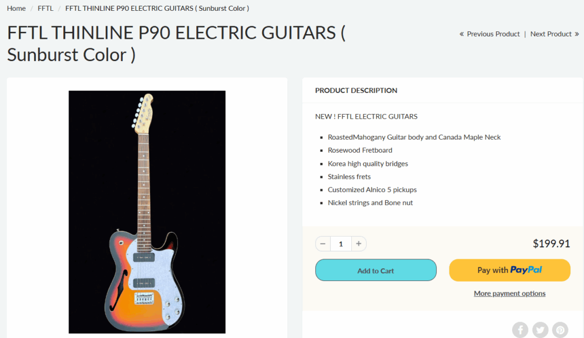Go to the Previous Product
Viewport: 584px width, 338px height.
(x=490, y=34)
